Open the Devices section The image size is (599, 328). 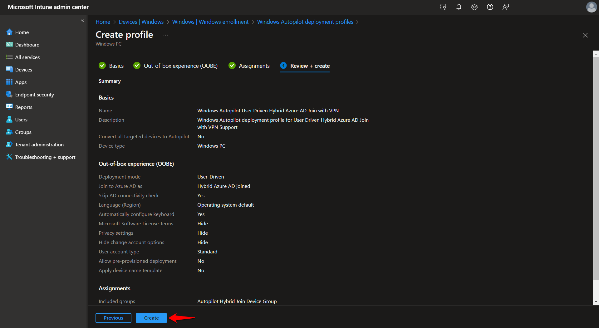click(23, 70)
